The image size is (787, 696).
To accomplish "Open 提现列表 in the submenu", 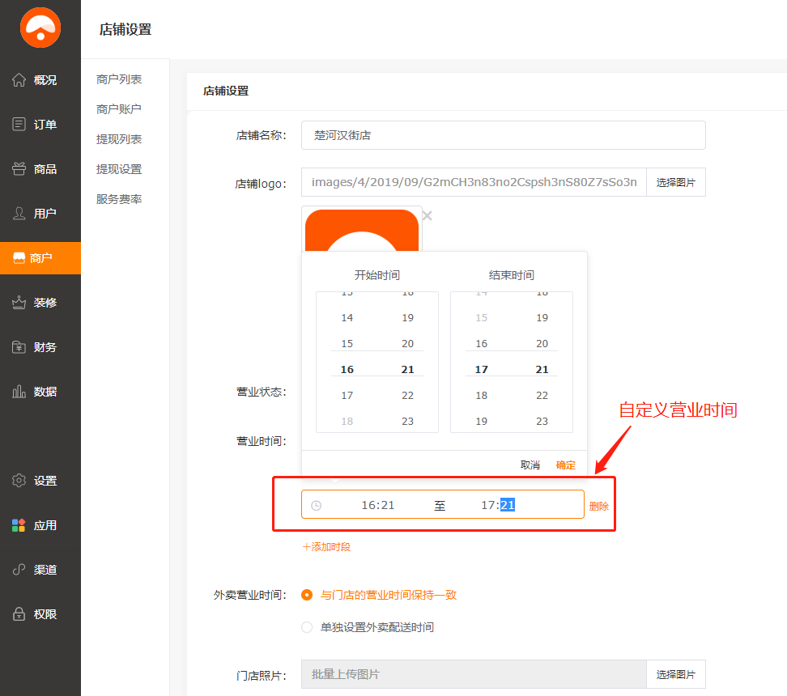I will click(x=119, y=139).
